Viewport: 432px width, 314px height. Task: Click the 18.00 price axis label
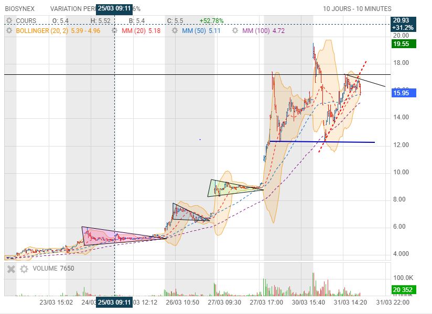(401, 63)
